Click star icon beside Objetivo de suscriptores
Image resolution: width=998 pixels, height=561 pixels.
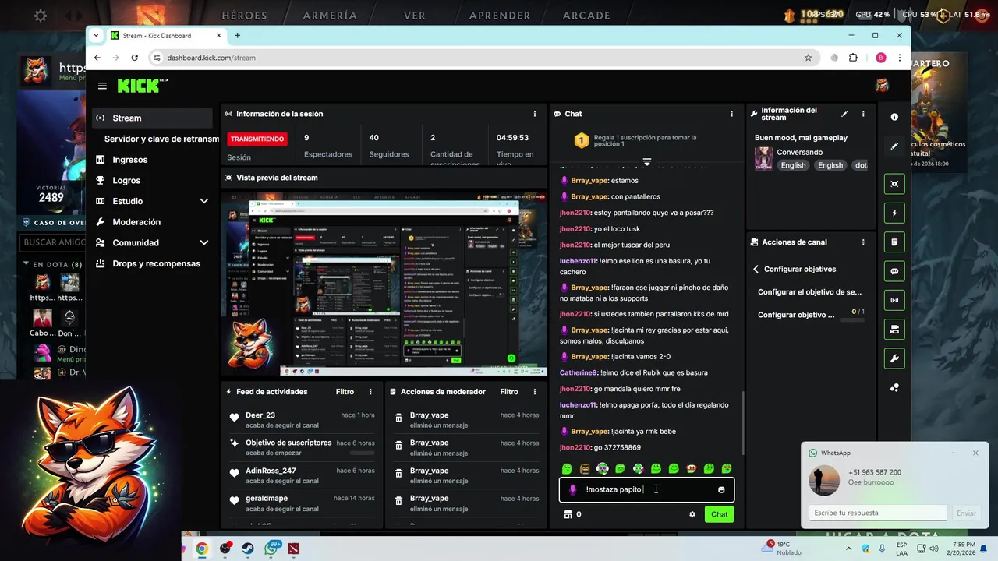(x=234, y=443)
